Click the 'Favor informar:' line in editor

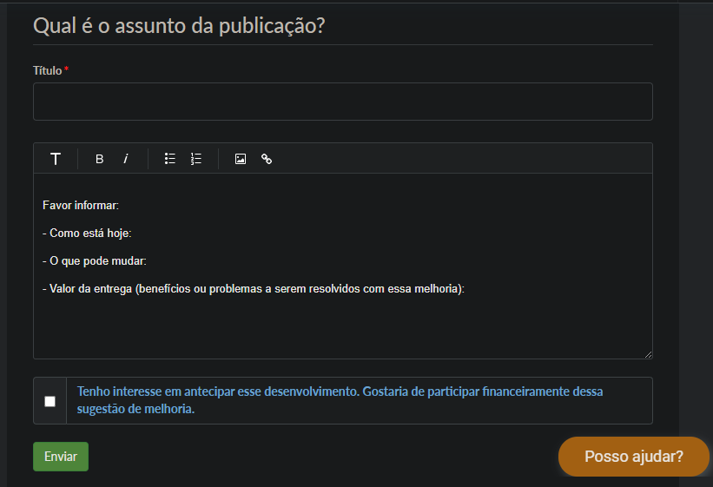pyautogui.click(x=81, y=206)
